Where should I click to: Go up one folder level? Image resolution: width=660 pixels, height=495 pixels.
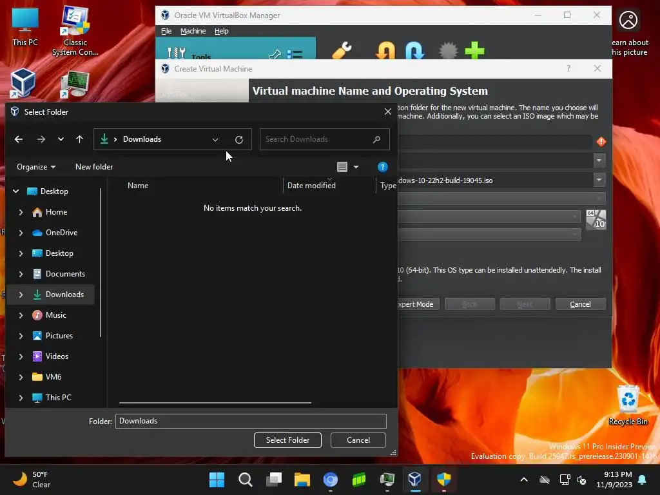[x=79, y=139]
